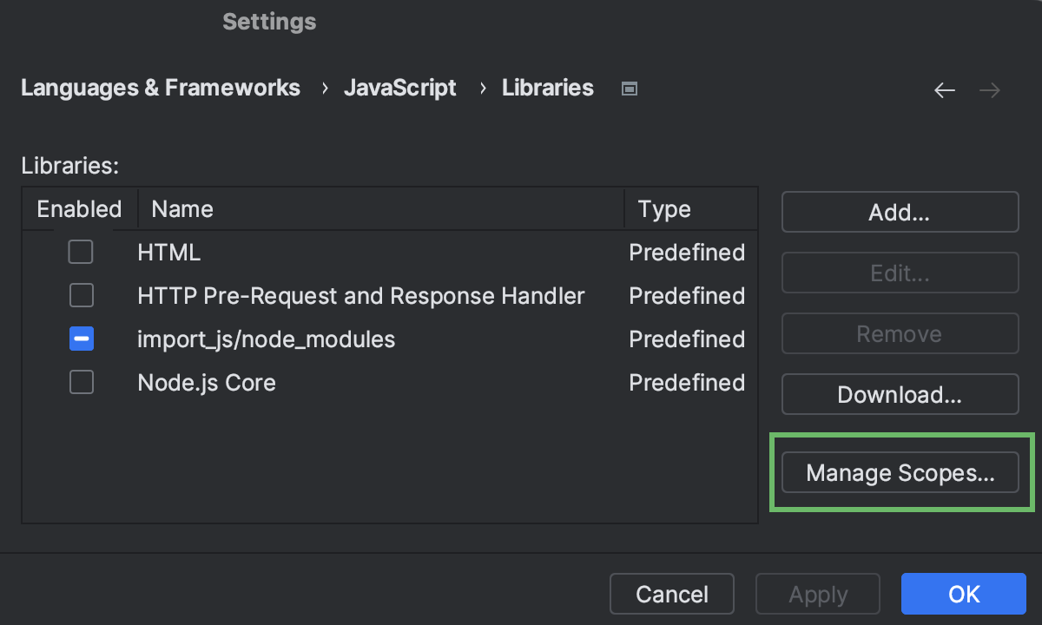
Task: Click the Edit button
Action: (x=900, y=273)
